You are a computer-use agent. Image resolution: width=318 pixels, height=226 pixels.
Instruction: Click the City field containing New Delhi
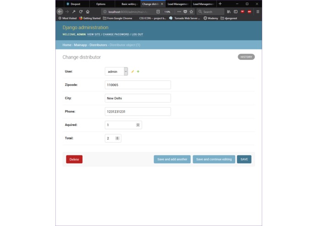tap(138, 98)
